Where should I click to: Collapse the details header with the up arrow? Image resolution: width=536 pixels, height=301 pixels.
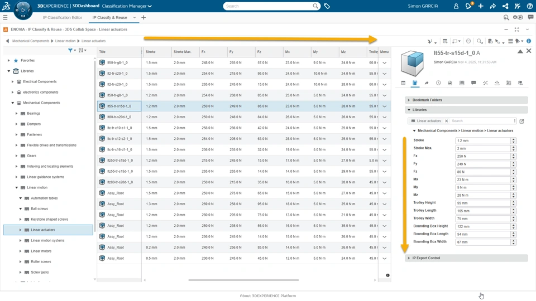pyautogui.click(x=520, y=51)
